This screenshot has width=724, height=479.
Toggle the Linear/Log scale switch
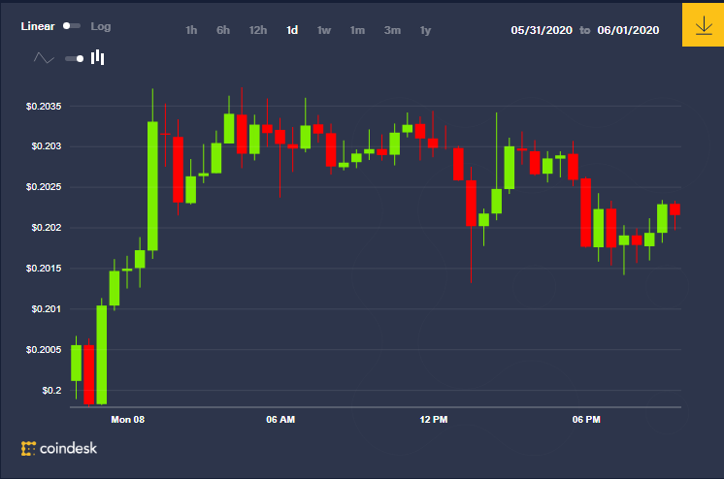coord(72,26)
